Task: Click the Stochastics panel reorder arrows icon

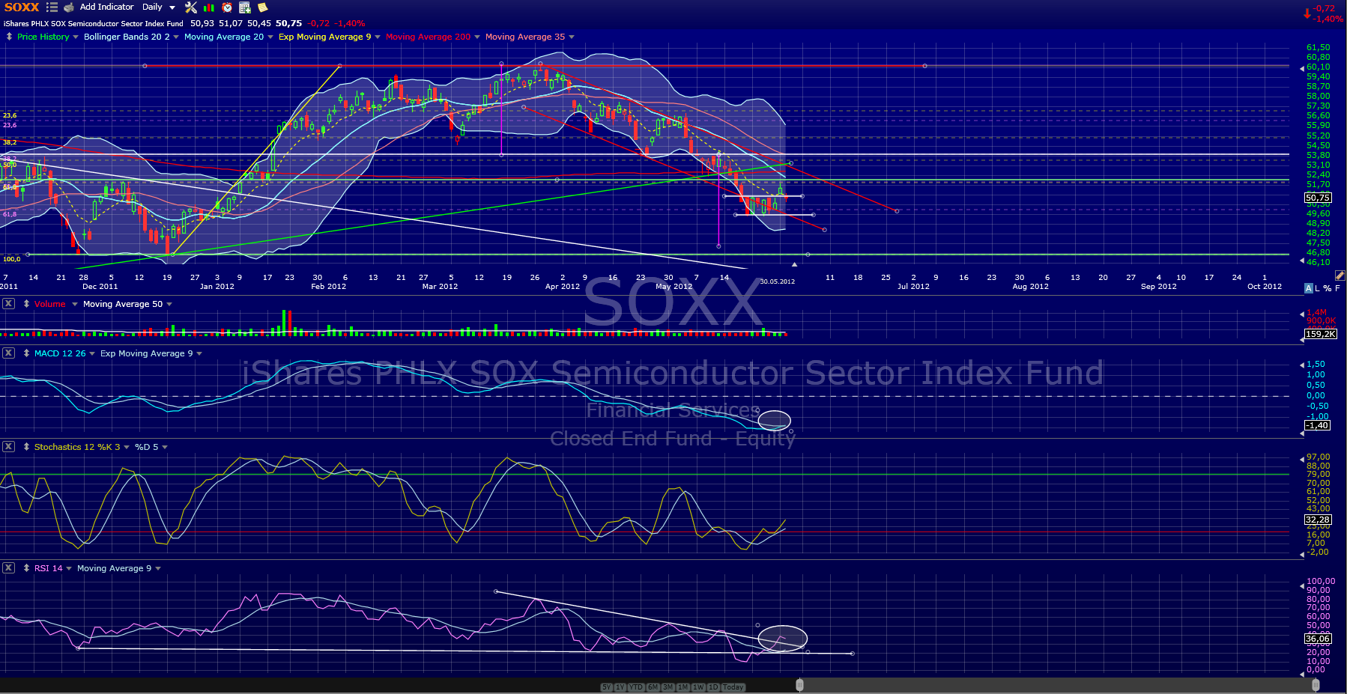Action: click(x=26, y=447)
